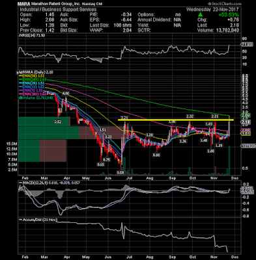Select the Low price 1.39

click(50, 25)
